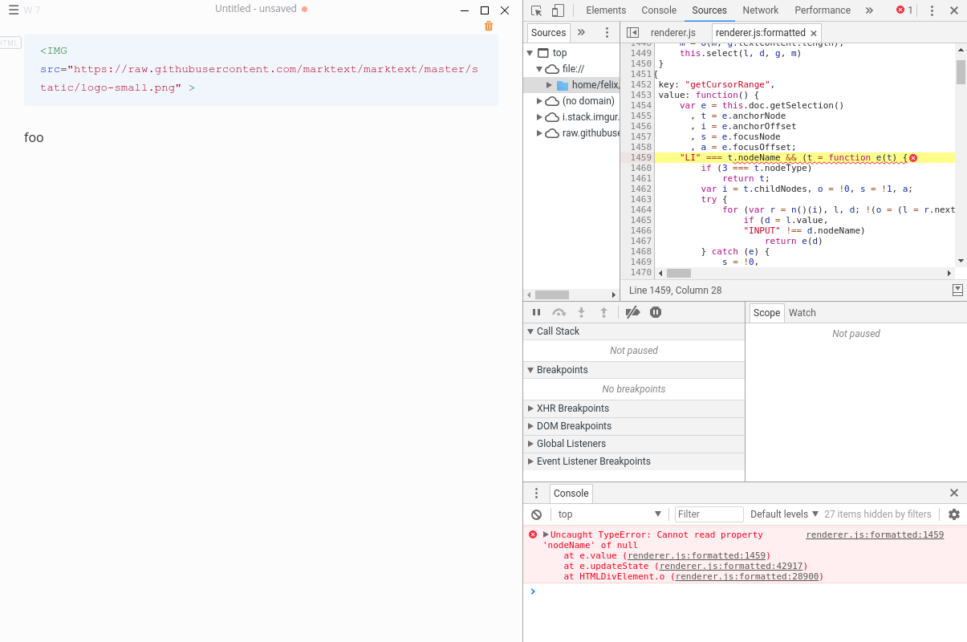Viewport: 967px width, 642px height.
Task: Open the console drawer options menu
Action: click(537, 494)
